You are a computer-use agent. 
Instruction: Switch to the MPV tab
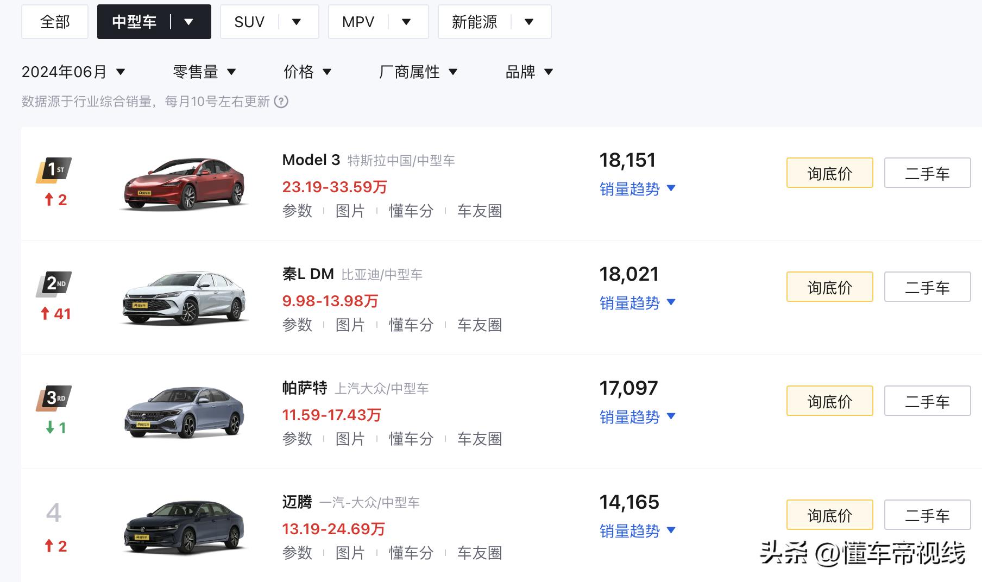(358, 22)
